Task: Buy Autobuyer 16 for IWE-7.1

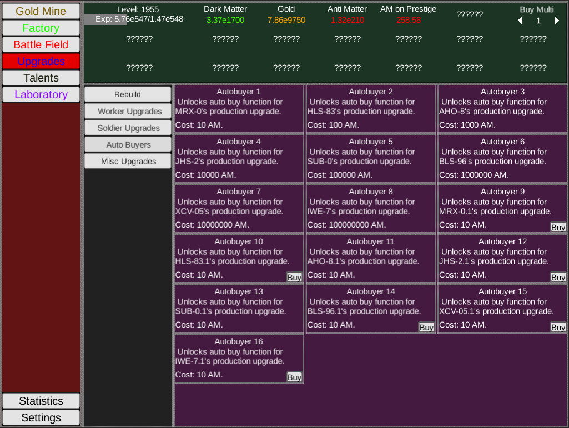Action: (x=294, y=377)
